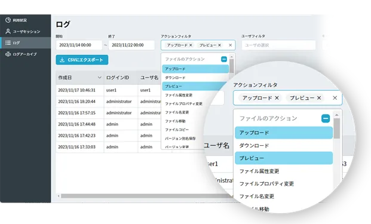Open the アクションフィルタ multi-select box in the log page

(198, 45)
